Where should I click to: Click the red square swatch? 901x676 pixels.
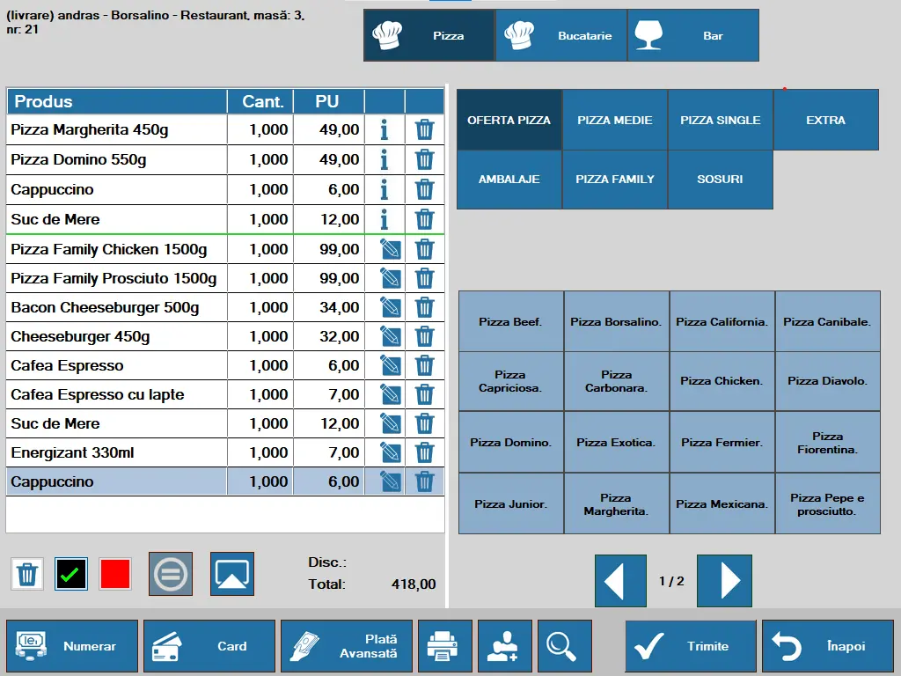tap(115, 575)
